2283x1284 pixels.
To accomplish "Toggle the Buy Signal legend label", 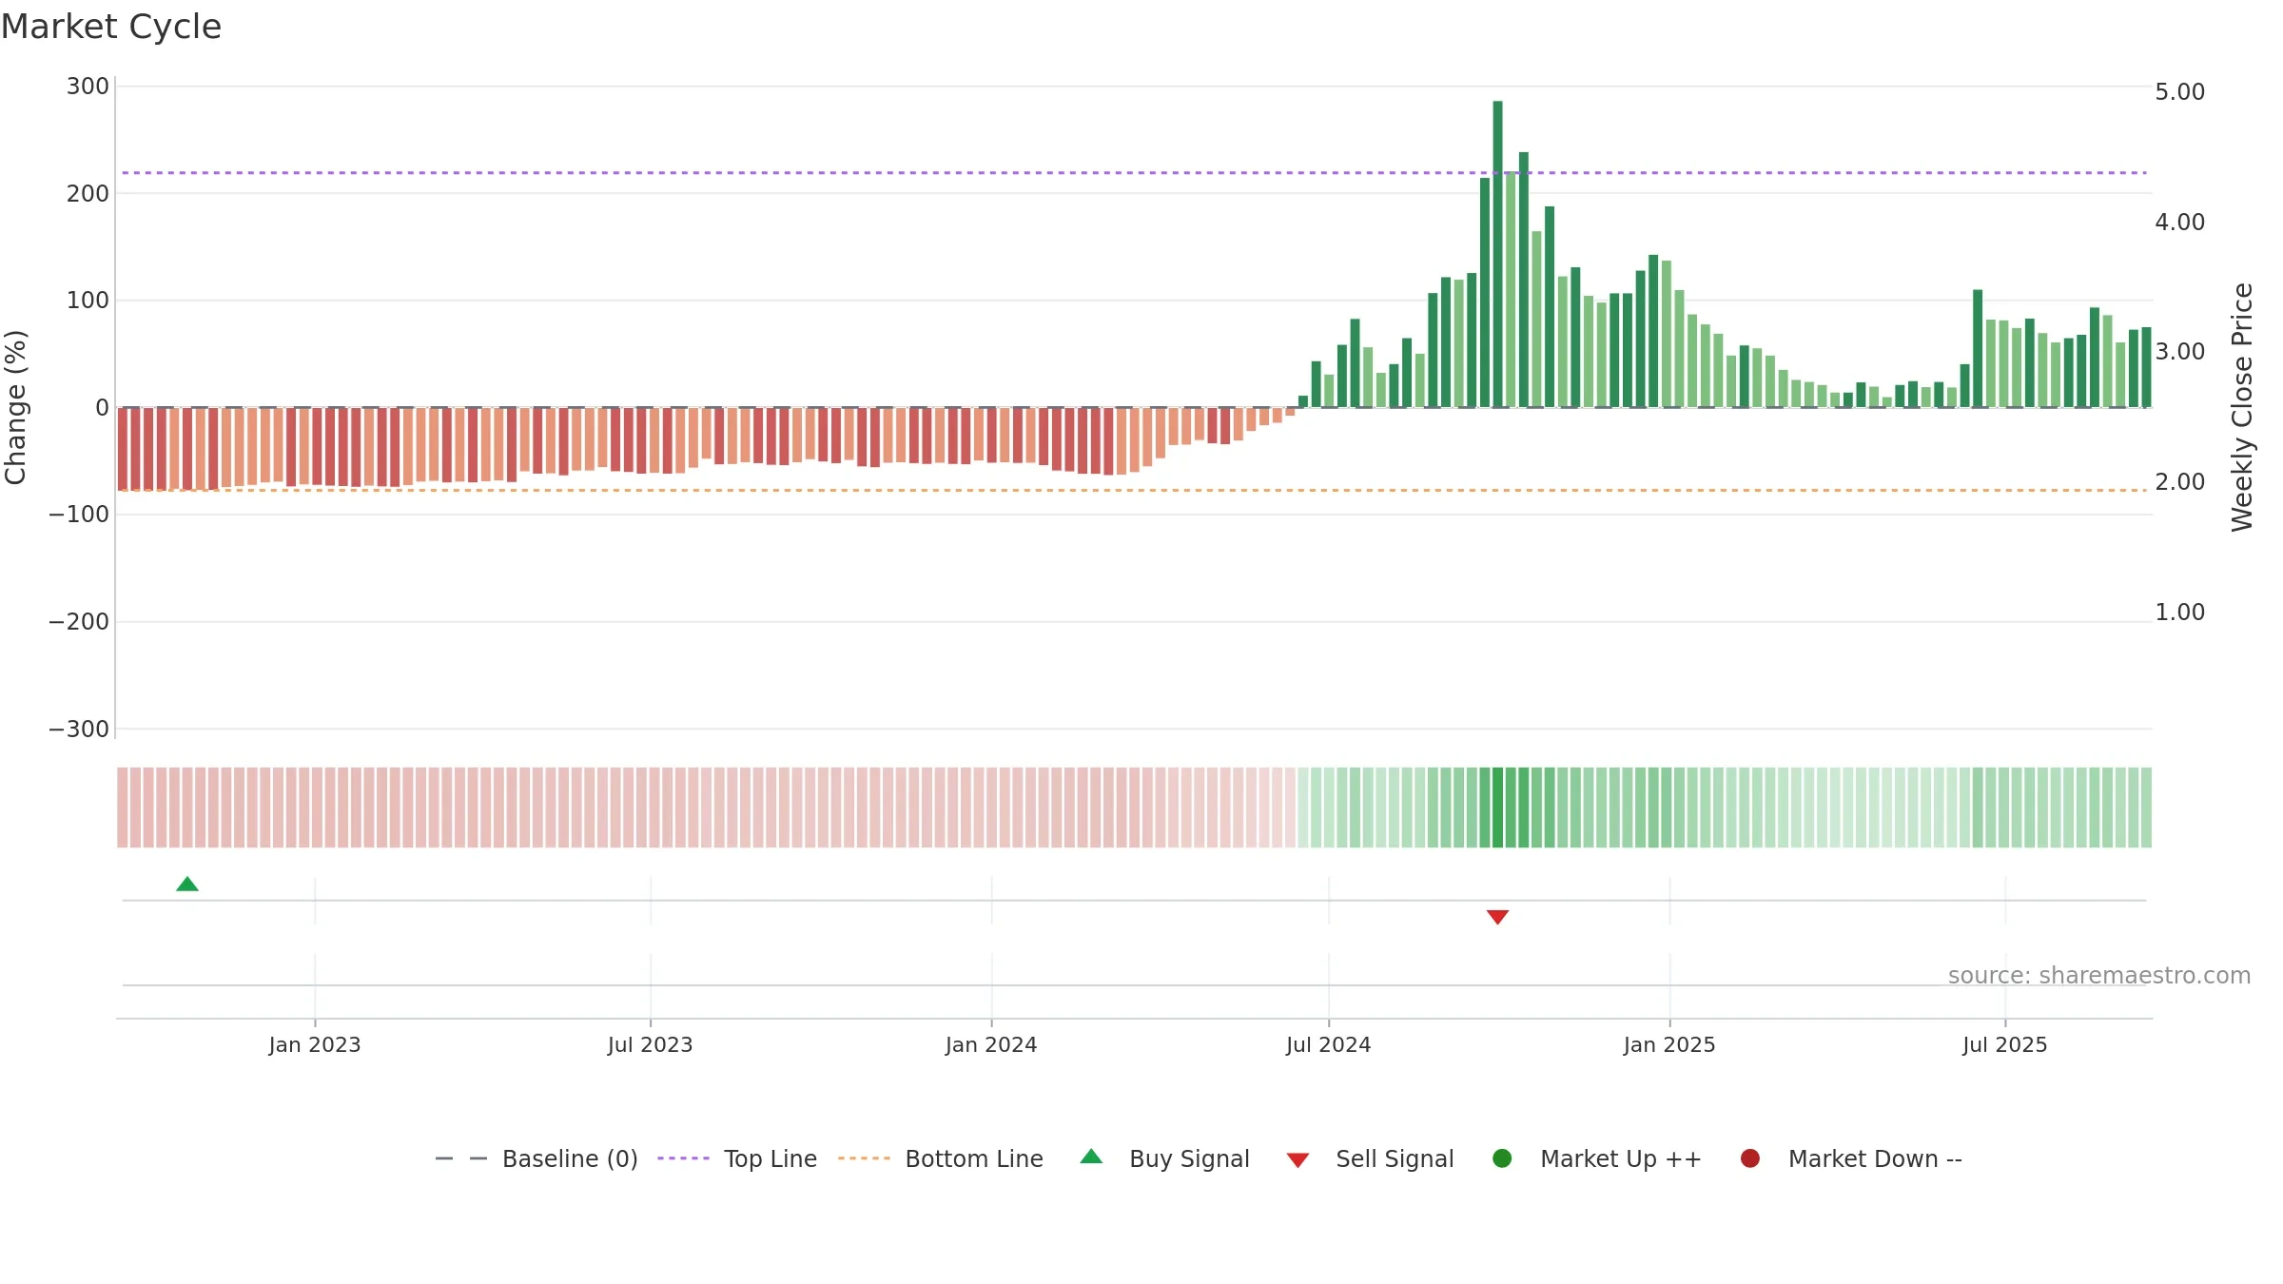I will tap(1189, 1158).
